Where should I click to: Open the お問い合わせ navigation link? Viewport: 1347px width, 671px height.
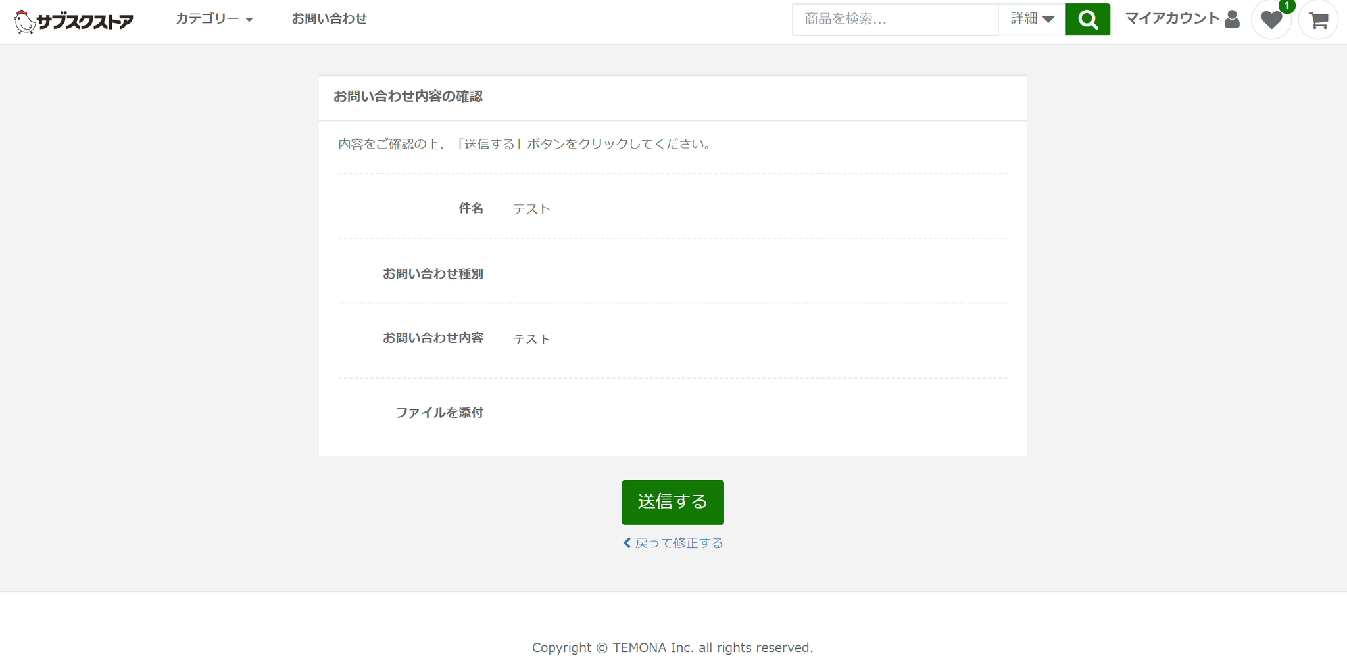click(x=330, y=19)
